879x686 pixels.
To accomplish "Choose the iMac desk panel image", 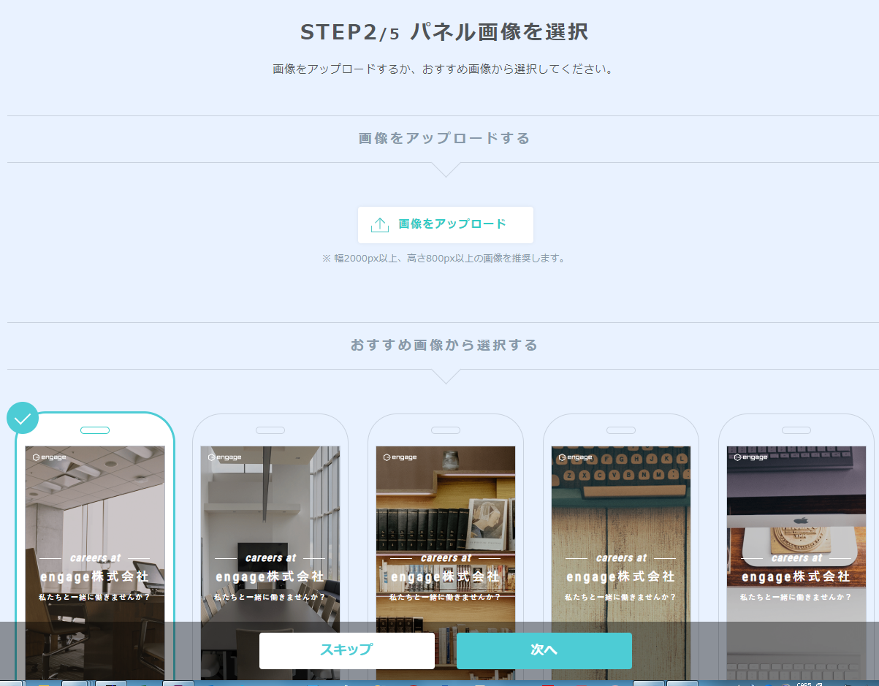I will coord(796,548).
